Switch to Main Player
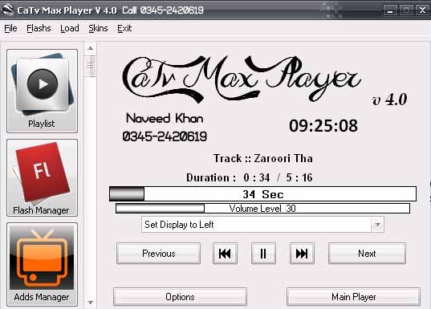The image size is (431, 309). [353, 297]
